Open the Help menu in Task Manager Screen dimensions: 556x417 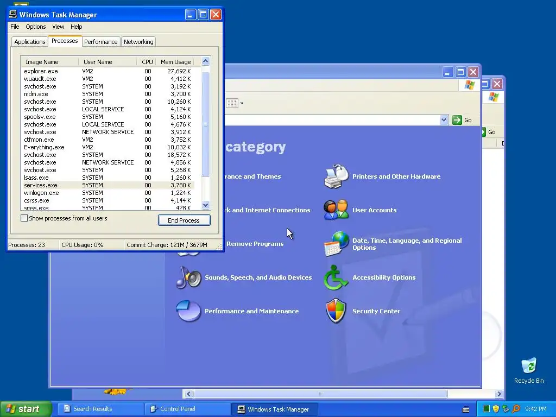point(76,27)
